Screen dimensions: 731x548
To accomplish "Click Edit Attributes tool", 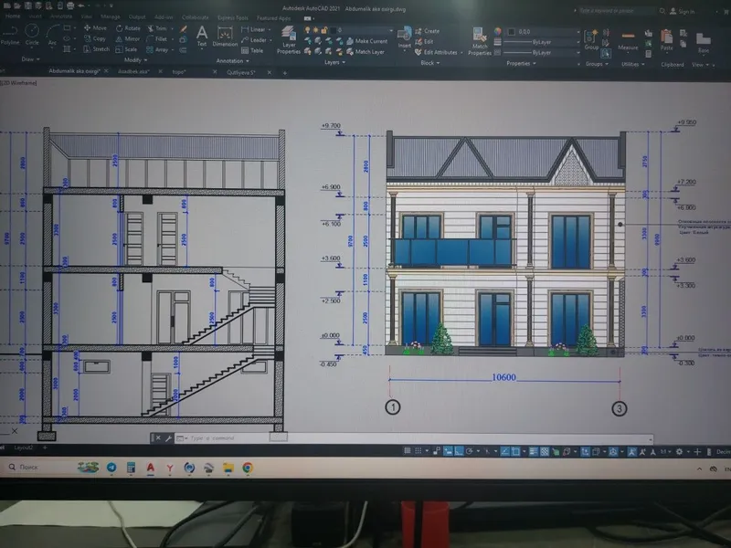I will [437, 52].
